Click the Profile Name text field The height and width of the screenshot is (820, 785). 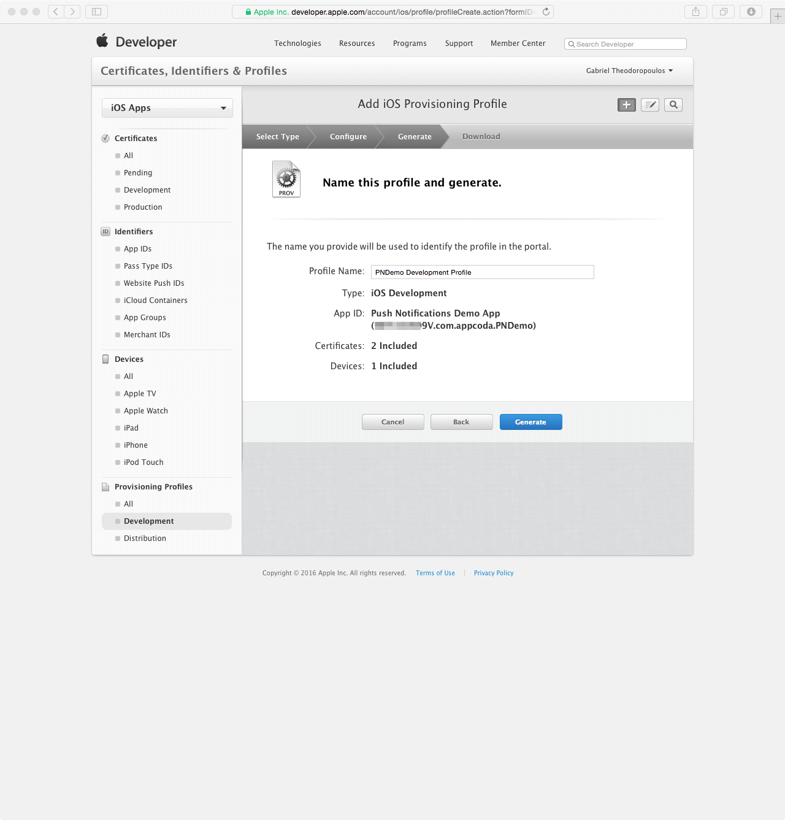pyautogui.click(x=483, y=272)
